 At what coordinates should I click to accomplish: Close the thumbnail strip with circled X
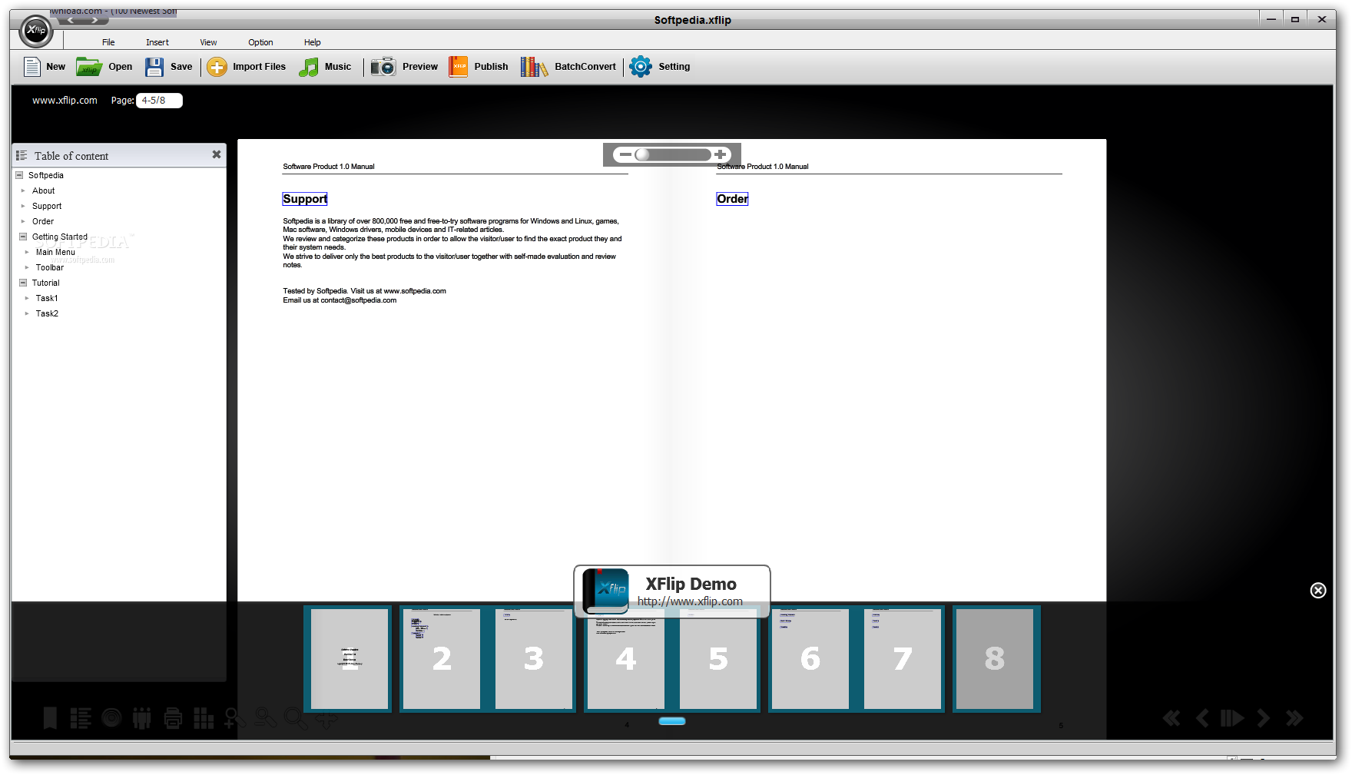click(1318, 590)
